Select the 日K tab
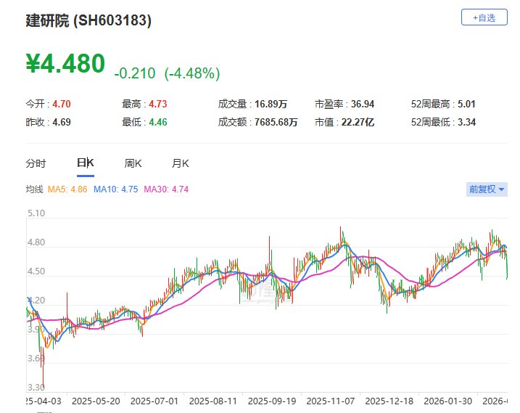Image resolution: width=520 pixels, height=413 pixels. 86,163
